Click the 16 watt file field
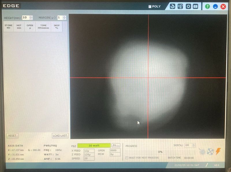 pyautogui.click(x=94, y=145)
